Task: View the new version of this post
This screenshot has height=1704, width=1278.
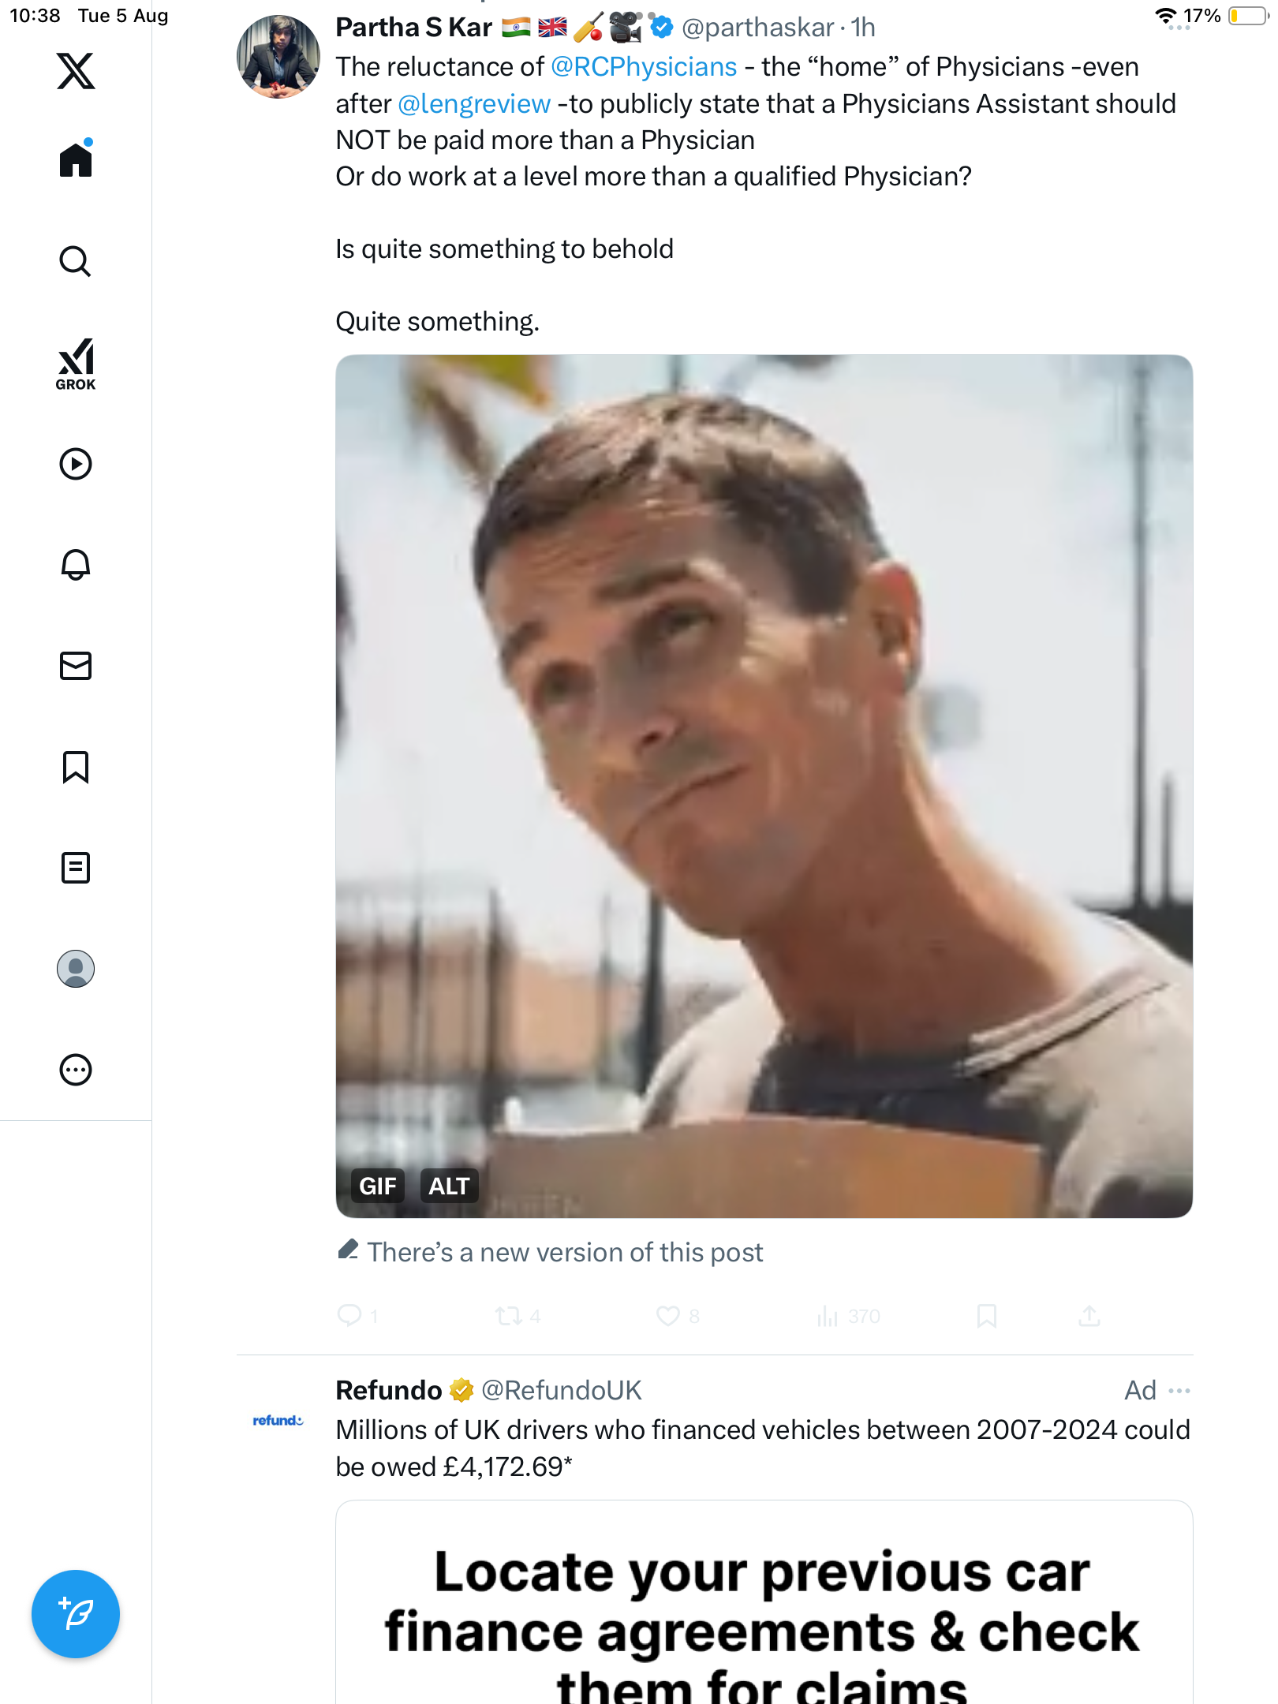Action: [565, 1252]
